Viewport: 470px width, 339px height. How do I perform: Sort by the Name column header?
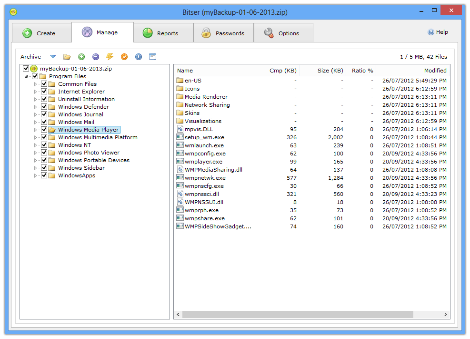tap(214, 71)
